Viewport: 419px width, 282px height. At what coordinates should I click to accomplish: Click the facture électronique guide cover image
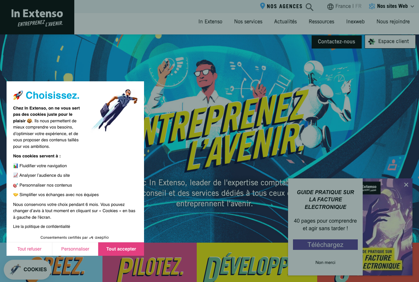(388, 227)
